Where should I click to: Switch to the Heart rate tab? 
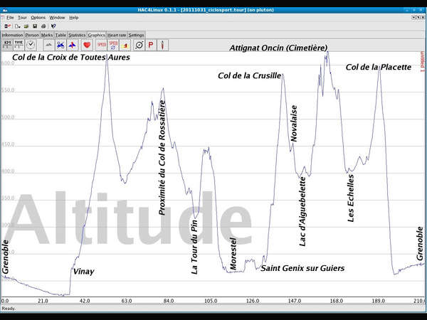(117, 35)
